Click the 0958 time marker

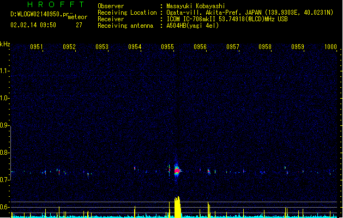click(265, 47)
